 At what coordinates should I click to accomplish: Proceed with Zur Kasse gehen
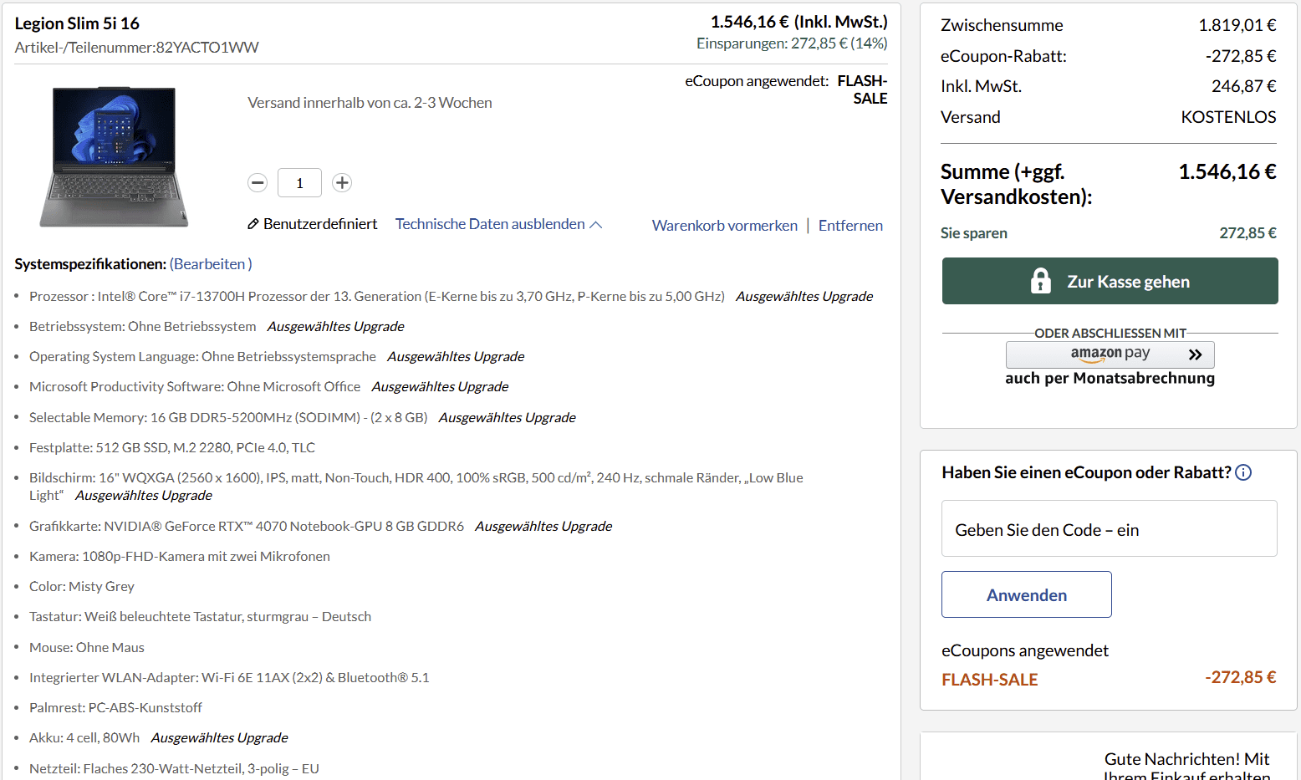[1110, 281]
